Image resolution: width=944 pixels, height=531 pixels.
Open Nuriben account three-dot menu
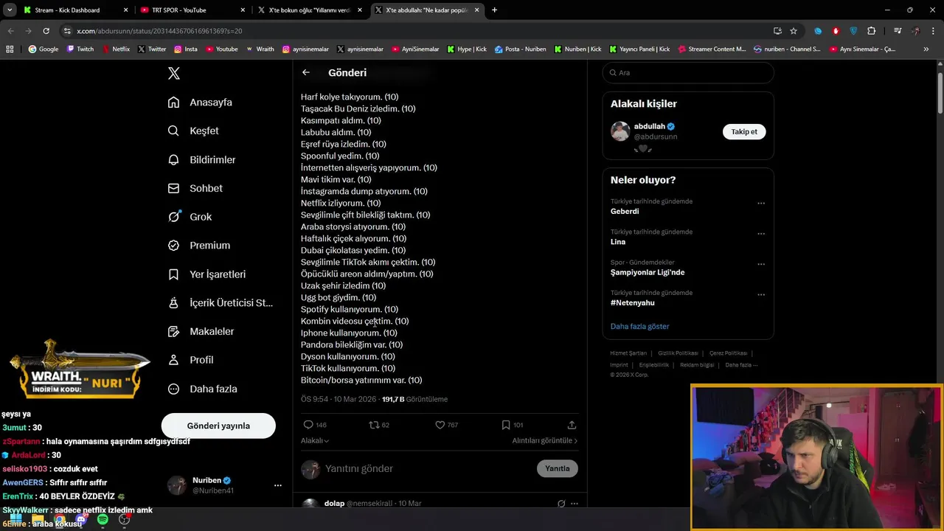point(278,485)
